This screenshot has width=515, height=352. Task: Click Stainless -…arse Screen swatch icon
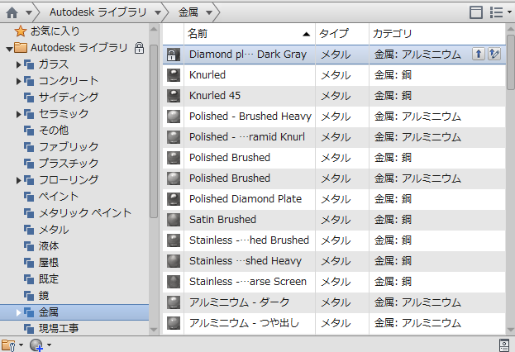pyautogui.click(x=174, y=282)
